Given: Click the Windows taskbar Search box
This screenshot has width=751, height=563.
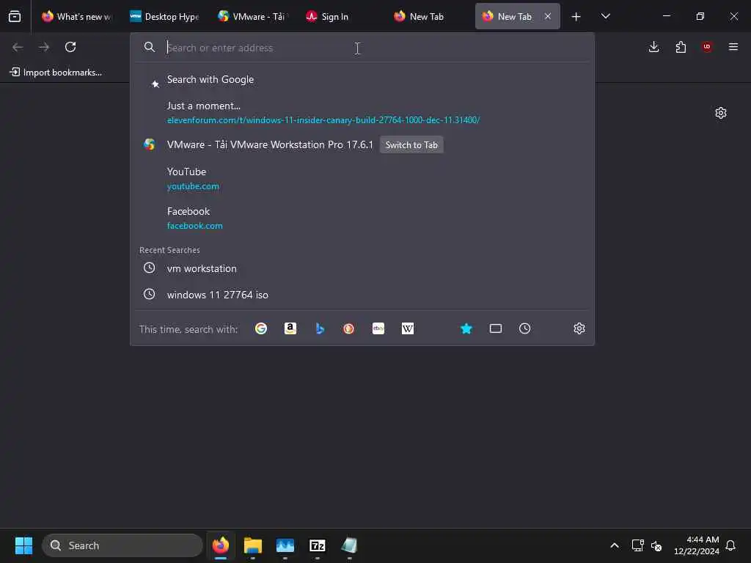Looking at the screenshot, I should click(x=122, y=545).
